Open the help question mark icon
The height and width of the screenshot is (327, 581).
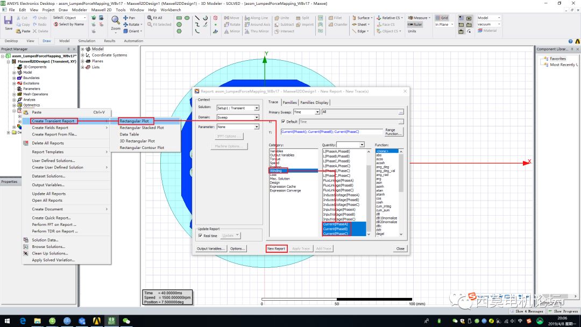pyautogui.click(x=570, y=41)
